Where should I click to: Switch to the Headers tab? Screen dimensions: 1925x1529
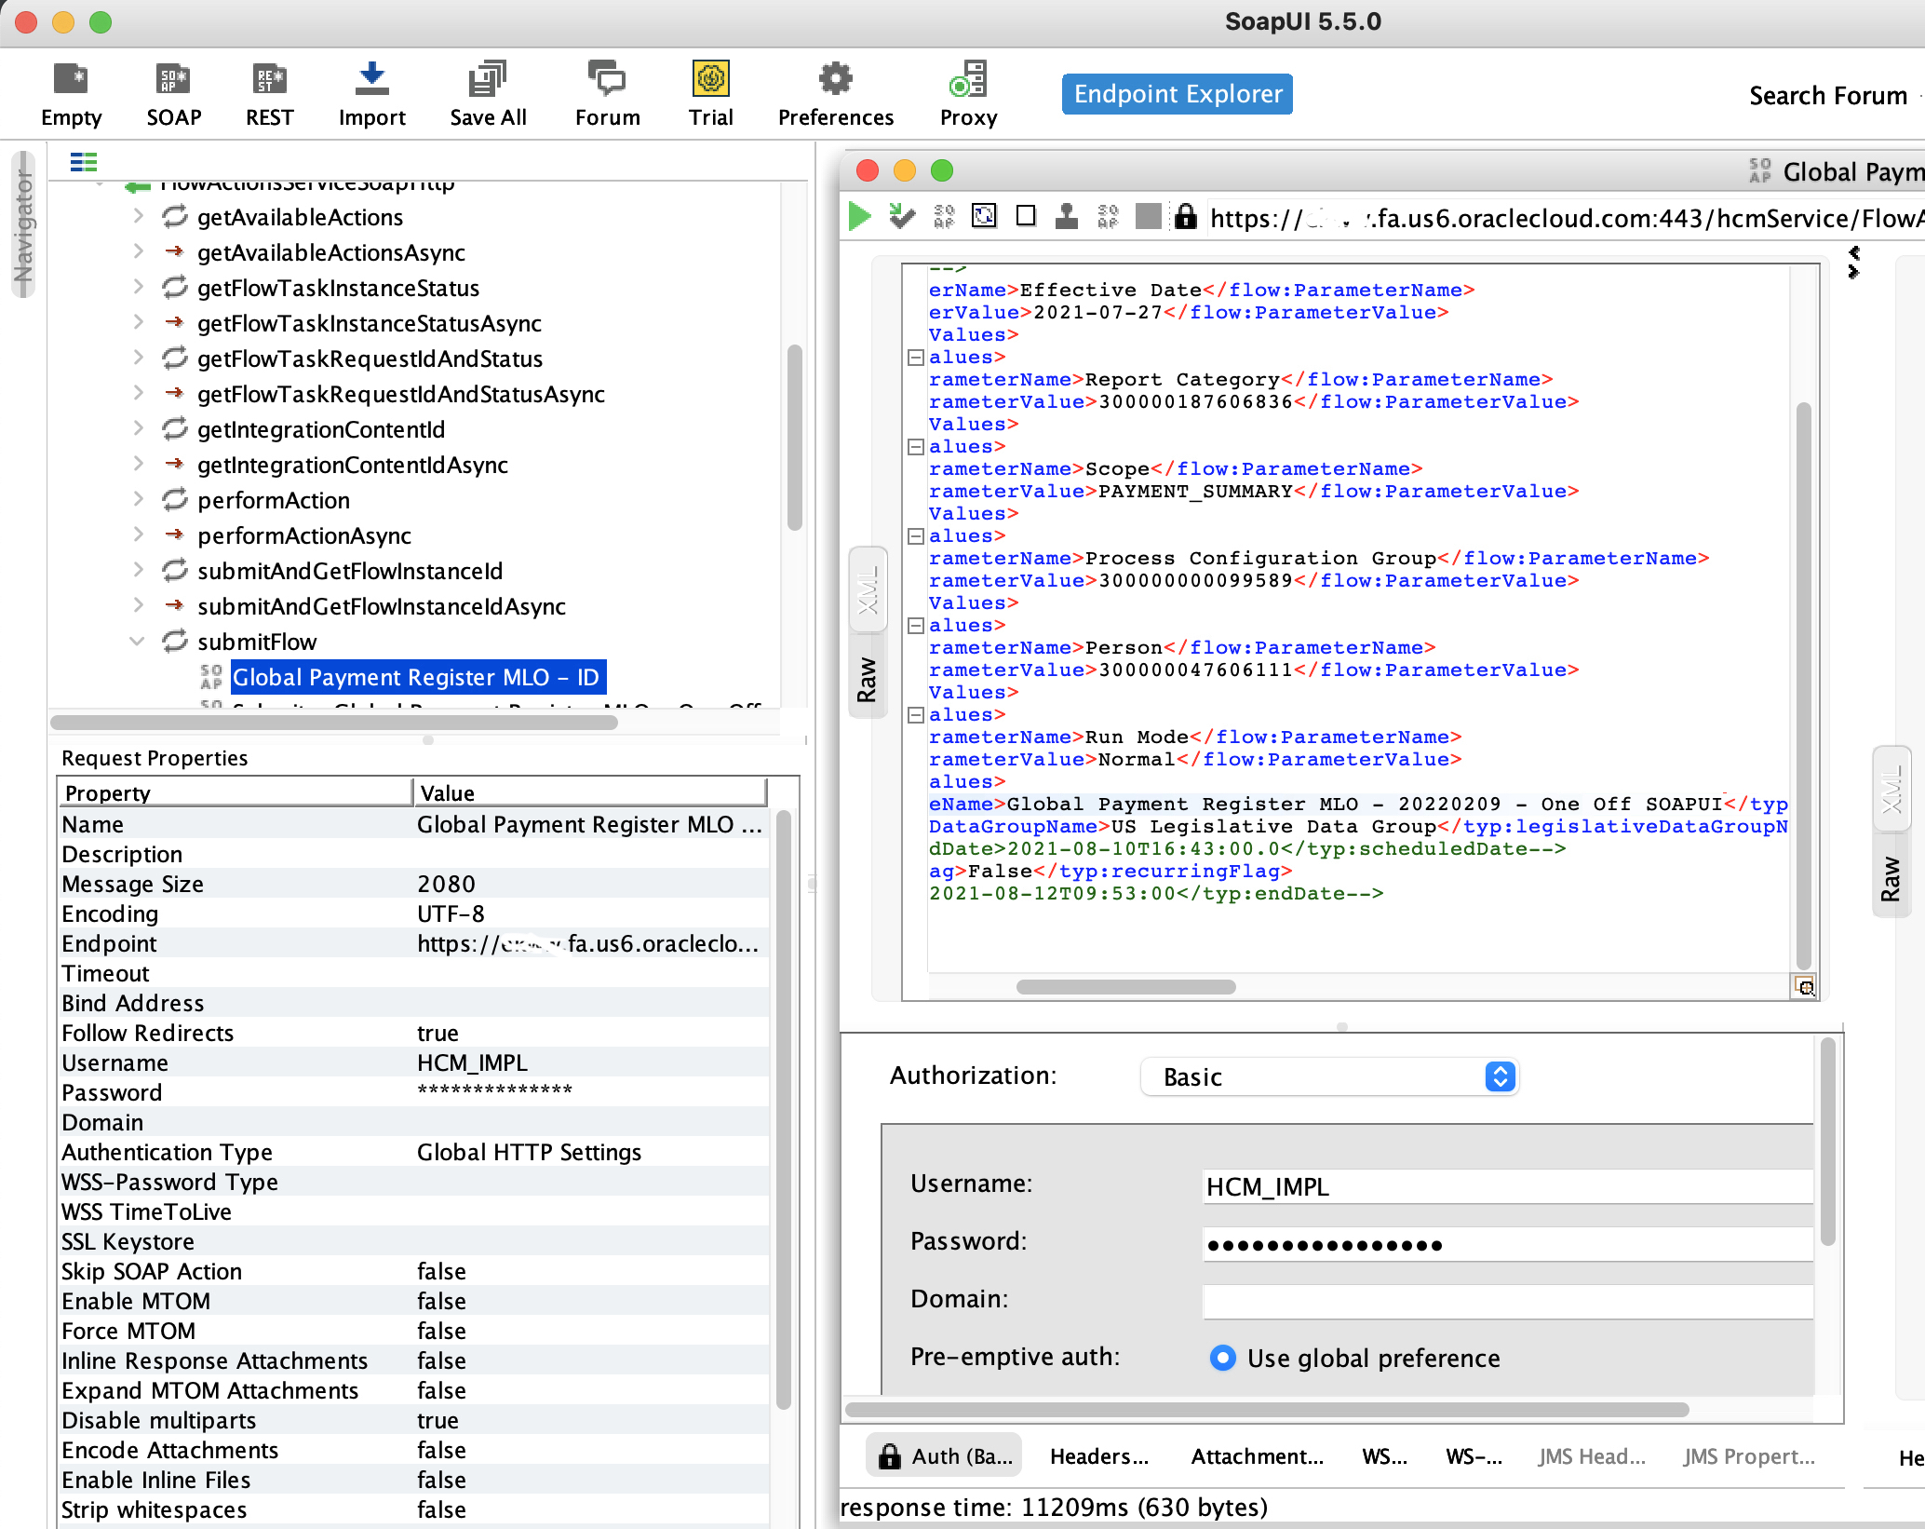coord(1098,1456)
